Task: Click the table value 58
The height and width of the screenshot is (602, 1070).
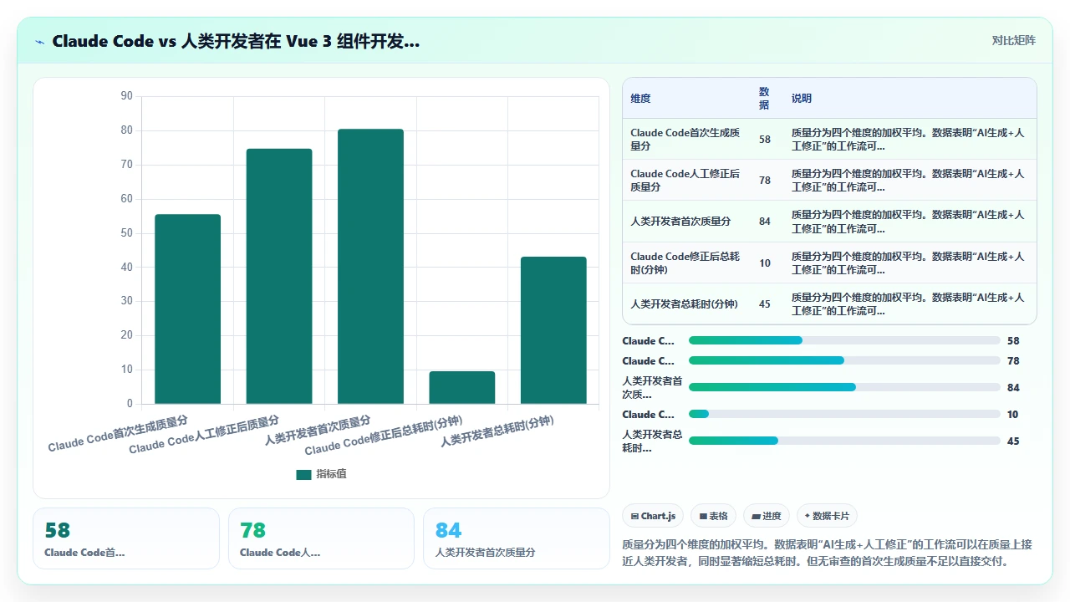Action: point(765,139)
